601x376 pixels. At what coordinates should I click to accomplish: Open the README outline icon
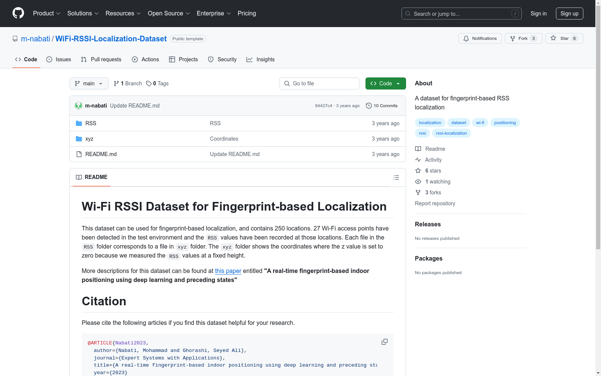396,177
